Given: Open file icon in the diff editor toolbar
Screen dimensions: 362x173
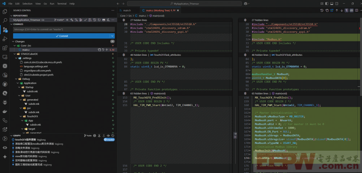Looking at the screenshot, I should pyautogui.click(x=327, y=10).
